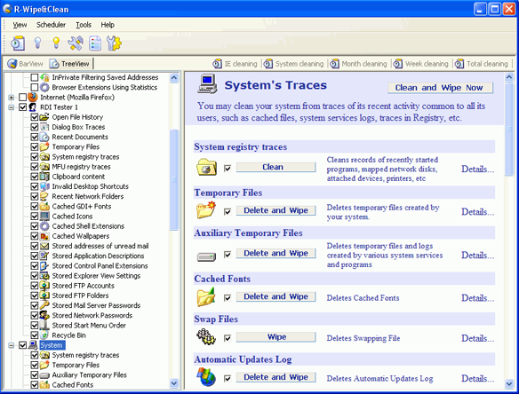Viewport: 519px width, 394px height.
Task: Click the Stored Network Passwords icon
Action: click(44, 315)
